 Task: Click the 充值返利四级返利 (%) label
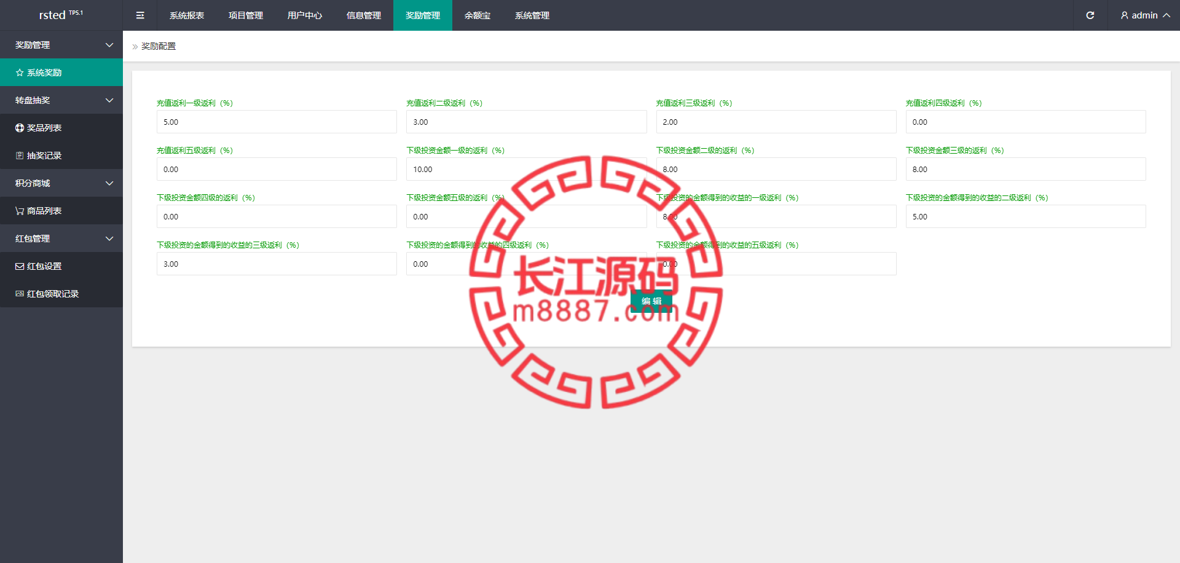[x=944, y=103]
